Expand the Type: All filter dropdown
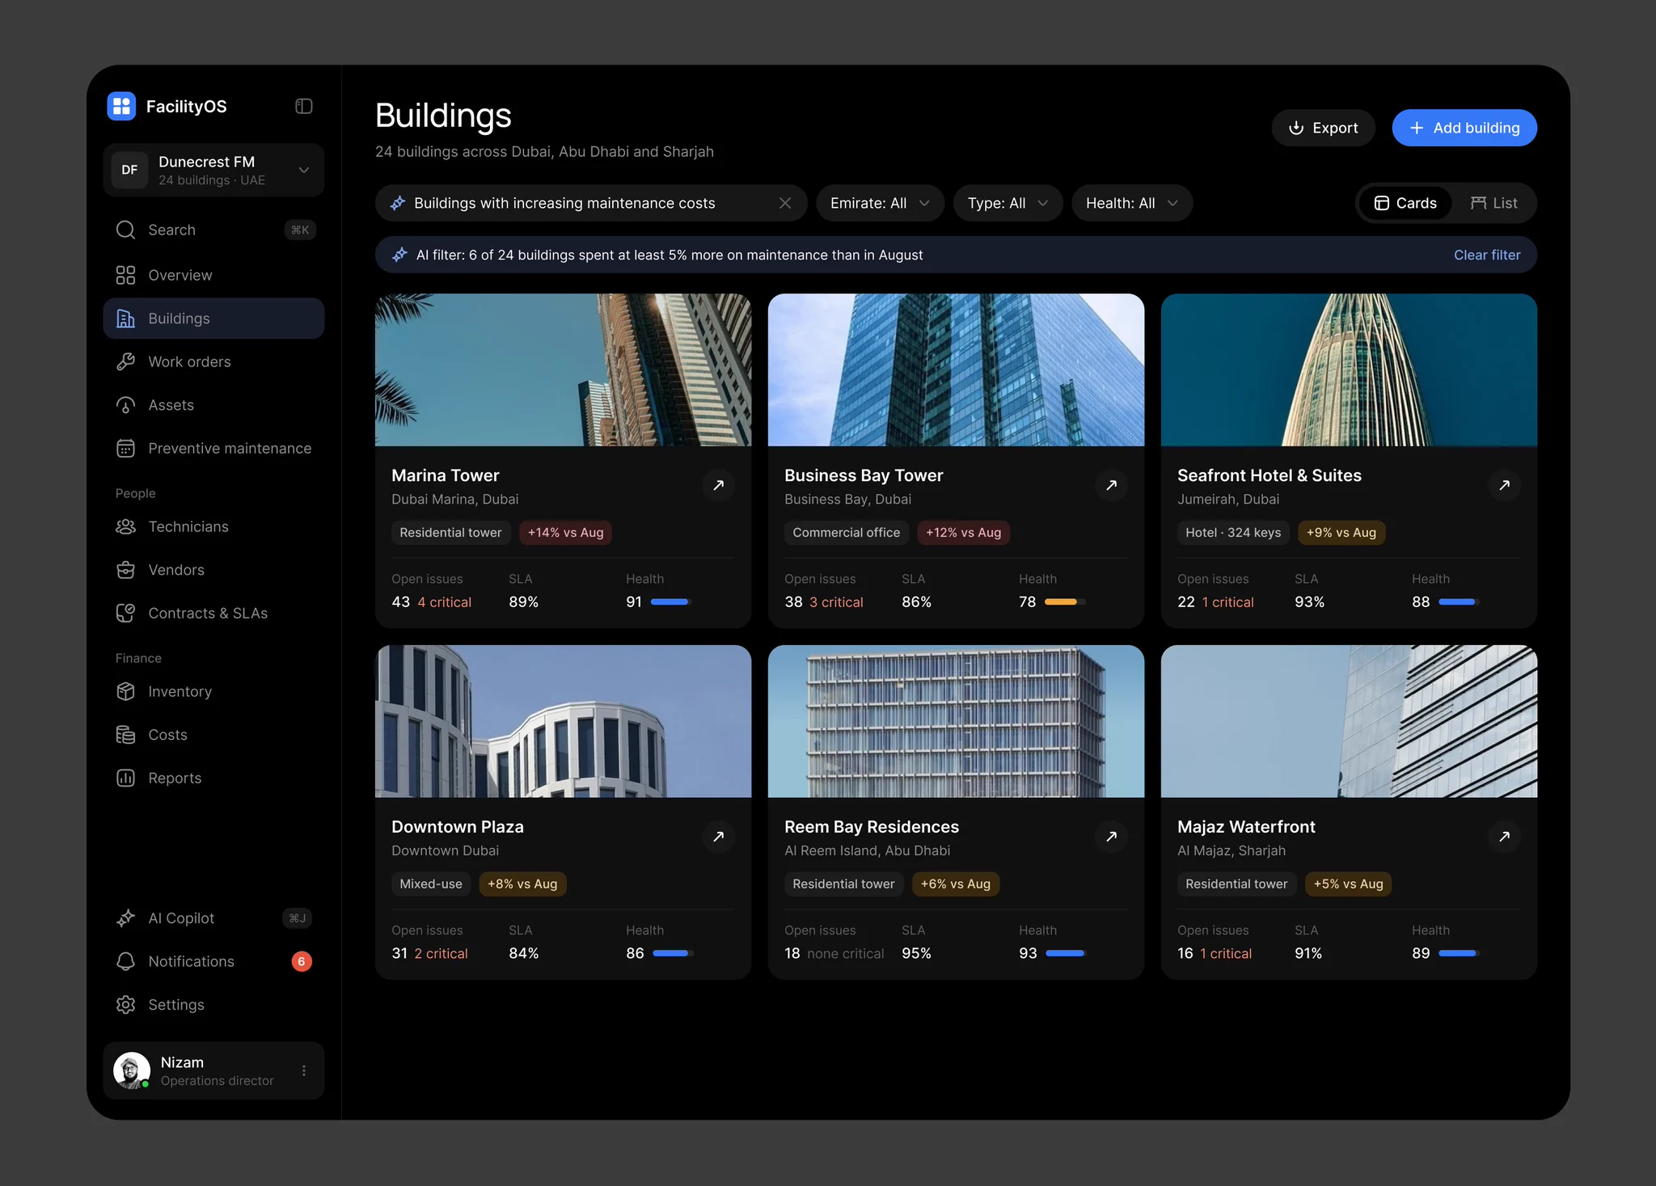This screenshot has height=1186, width=1656. coord(1008,203)
